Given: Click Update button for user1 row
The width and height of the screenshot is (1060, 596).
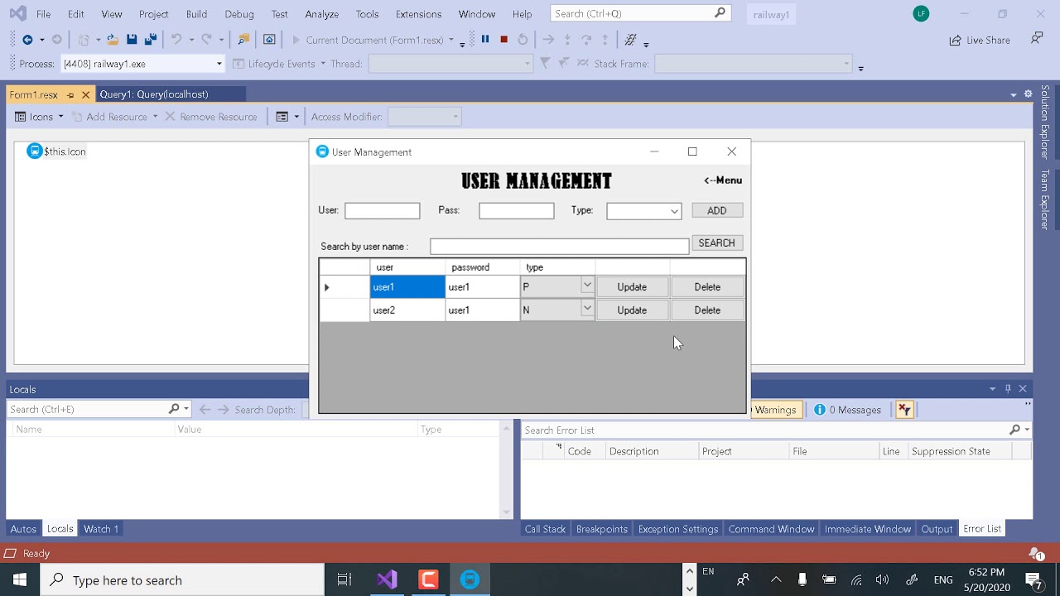Looking at the screenshot, I should 632,287.
